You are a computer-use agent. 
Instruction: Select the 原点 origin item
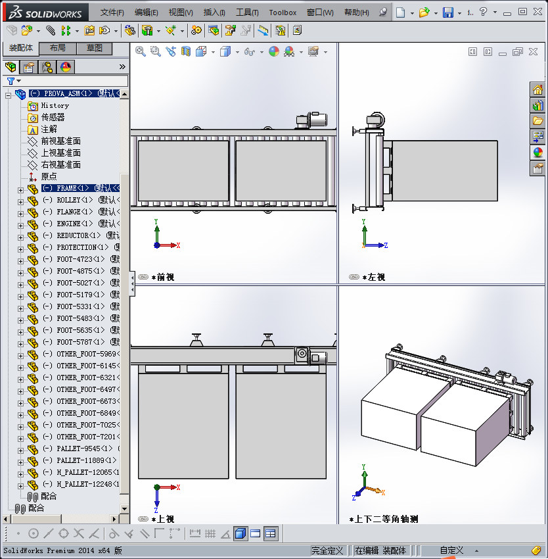[49, 176]
